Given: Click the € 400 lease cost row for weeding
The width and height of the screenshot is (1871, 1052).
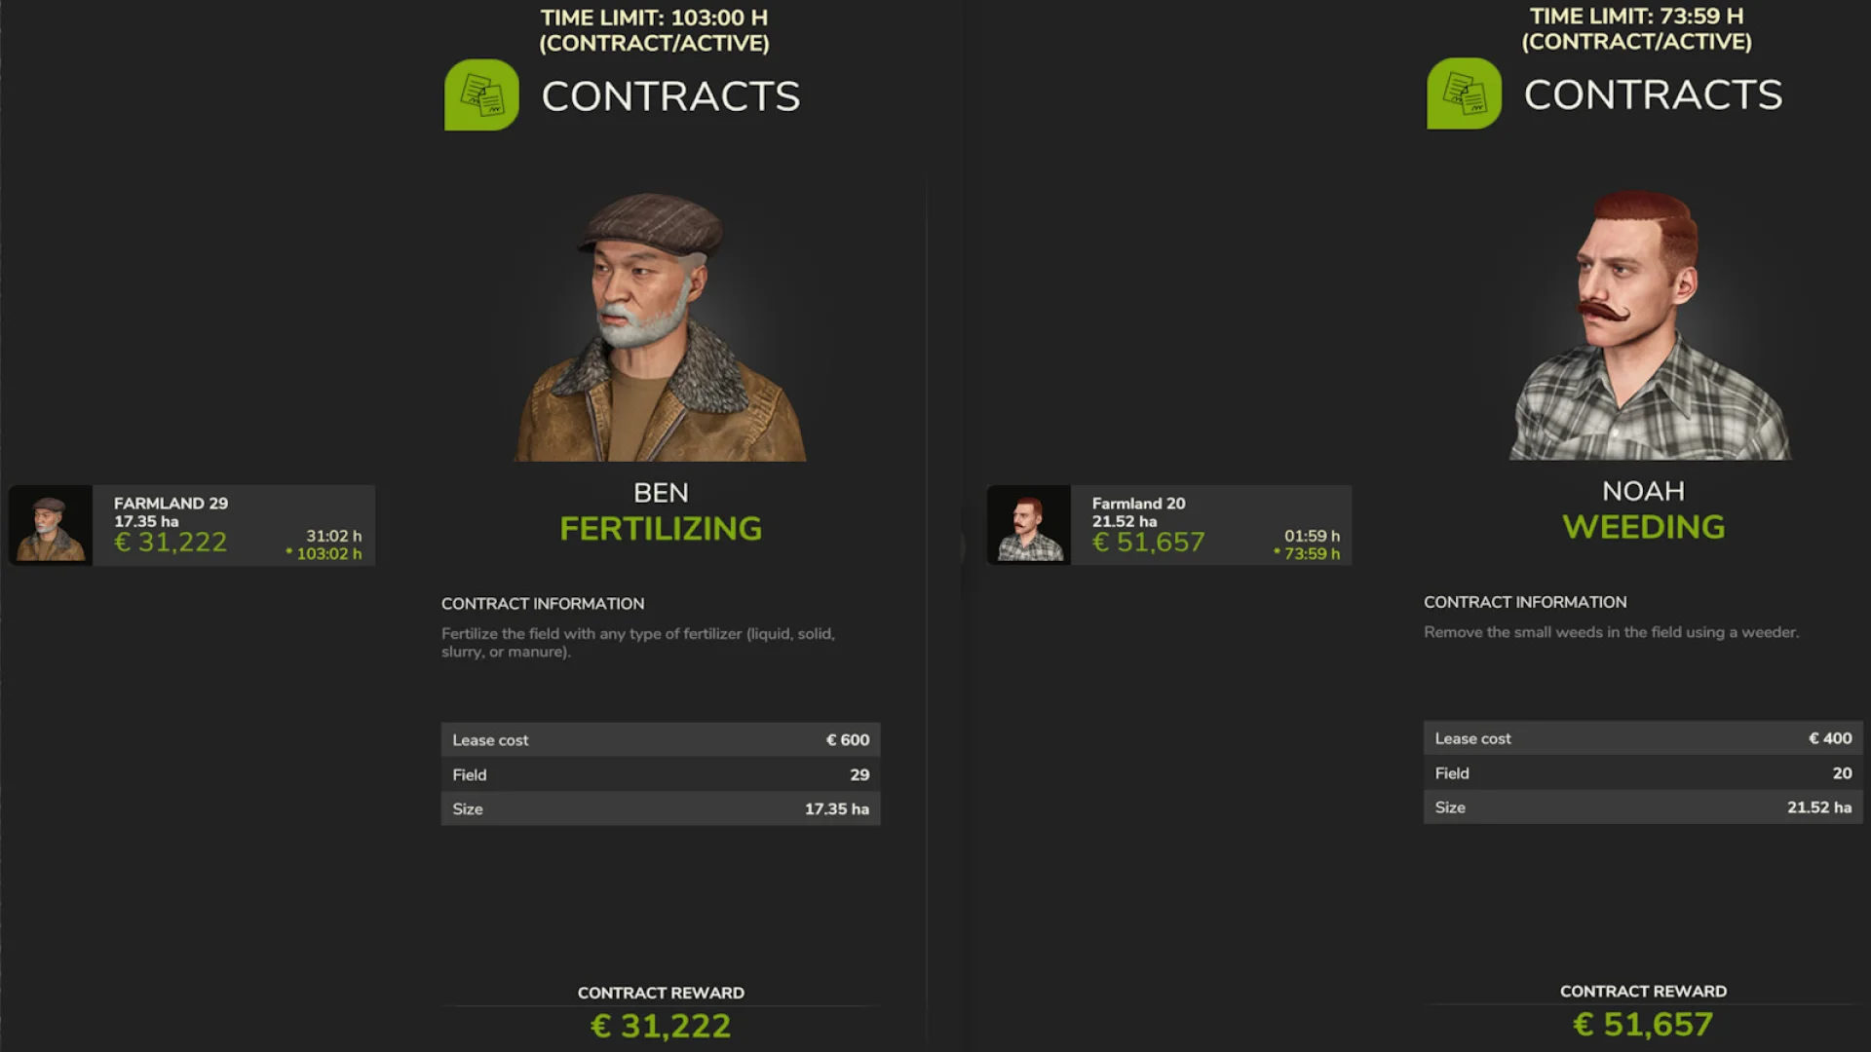Looking at the screenshot, I should [x=1643, y=737].
